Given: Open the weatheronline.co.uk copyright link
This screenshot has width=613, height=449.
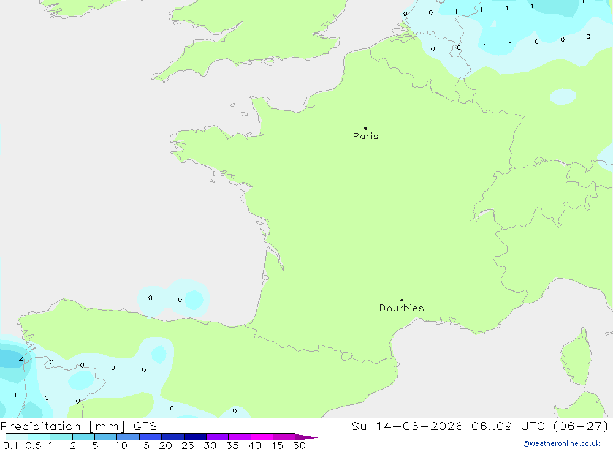Looking at the screenshot, I should (x=562, y=443).
